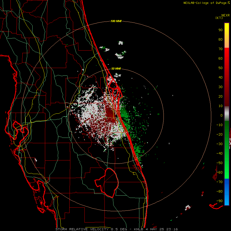Click the 'STORM RELATIVE VELOCITY 0.5 DEG' caption
The width and height of the screenshot is (231, 231).
click(92, 229)
